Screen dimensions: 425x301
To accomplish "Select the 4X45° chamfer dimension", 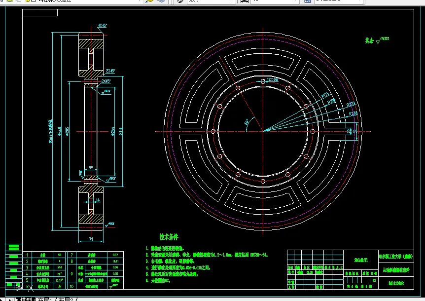I will [x=103, y=25].
